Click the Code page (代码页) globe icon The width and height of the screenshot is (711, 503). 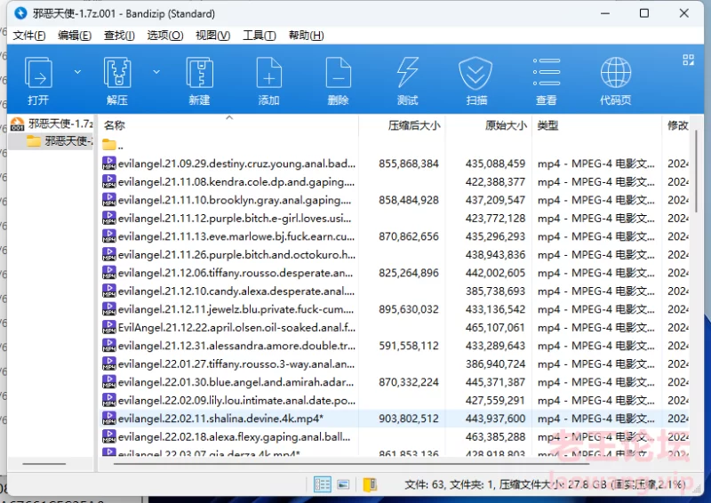click(x=616, y=73)
